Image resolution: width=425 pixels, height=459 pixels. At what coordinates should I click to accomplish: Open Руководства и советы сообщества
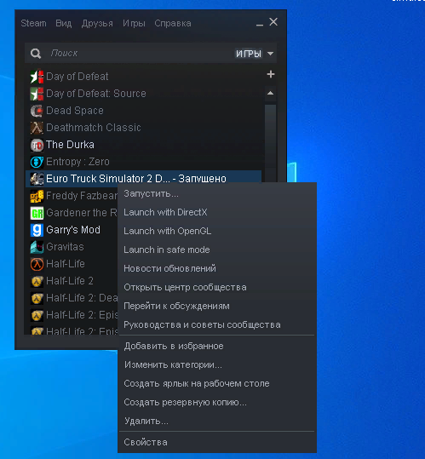pos(217,324)
